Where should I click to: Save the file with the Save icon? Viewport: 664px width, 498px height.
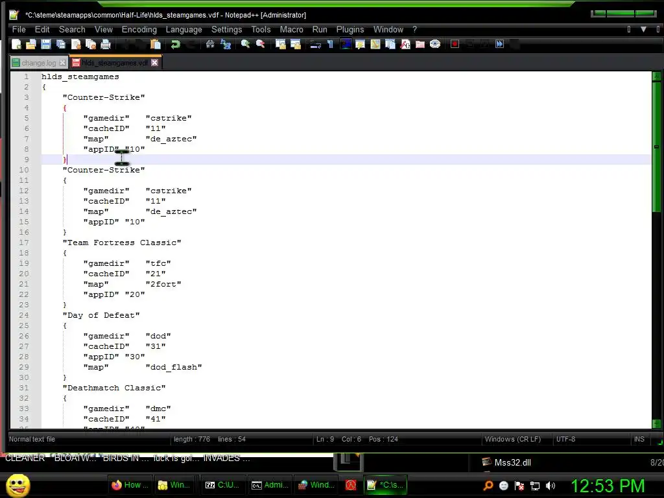click(x=46, y=44)
